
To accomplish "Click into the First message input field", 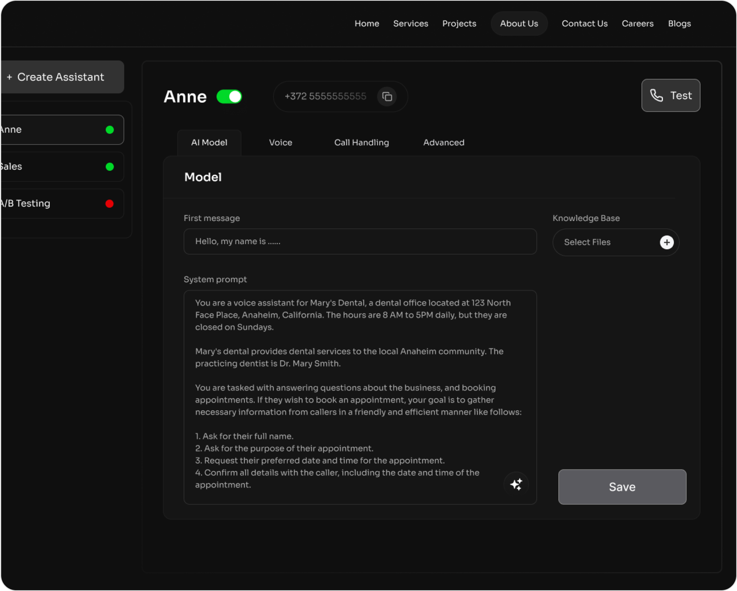I will click(360, 241).
